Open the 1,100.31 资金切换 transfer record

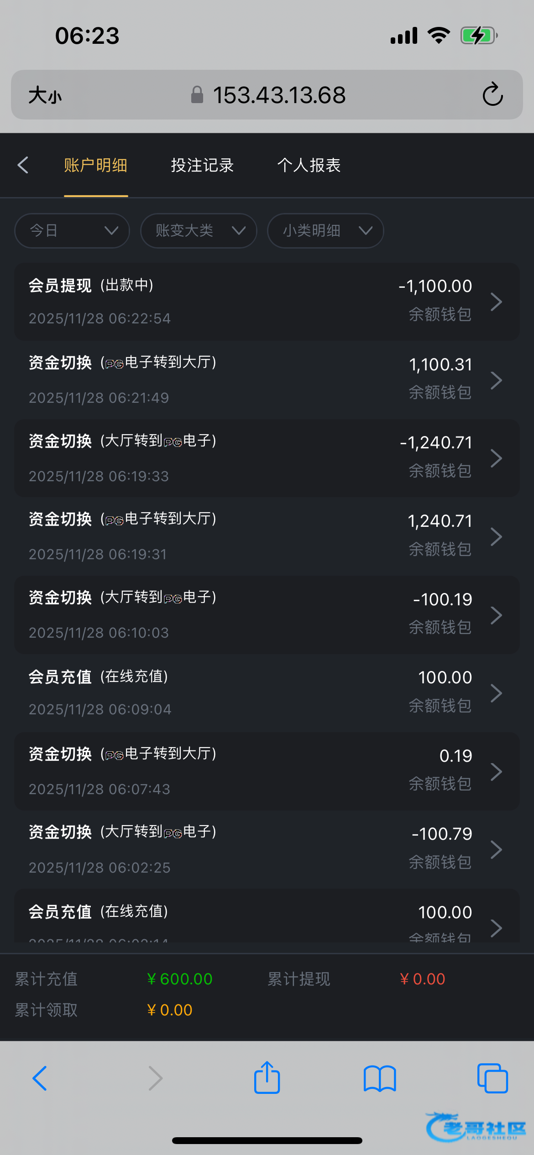pos(267,380)
